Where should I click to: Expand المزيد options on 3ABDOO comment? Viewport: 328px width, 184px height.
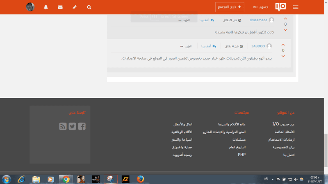(x=186, y=46)
